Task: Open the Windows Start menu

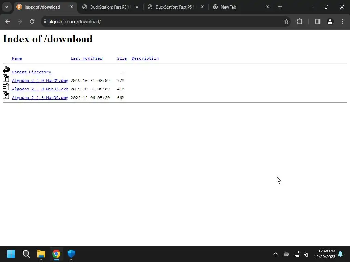Action: (x=11, y=254)
